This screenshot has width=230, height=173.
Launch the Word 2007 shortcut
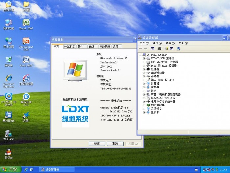point(26,61)
